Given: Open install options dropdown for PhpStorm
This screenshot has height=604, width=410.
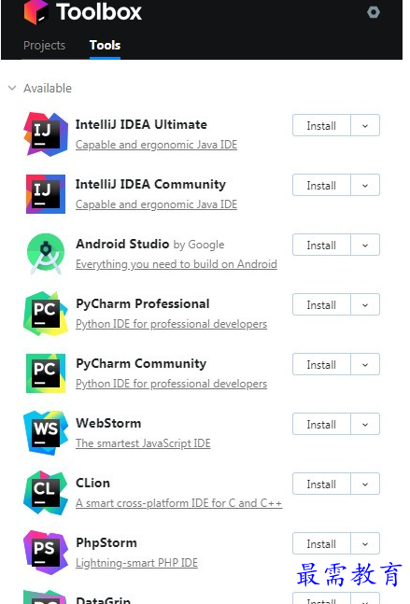Looking at the screenshot, I should (x=365, y=543).
